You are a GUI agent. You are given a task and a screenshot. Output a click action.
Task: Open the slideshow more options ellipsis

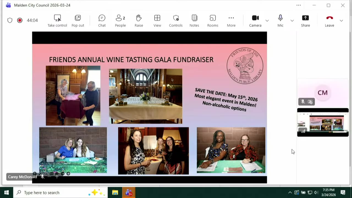pyautogui.click(x=63, y=174)
